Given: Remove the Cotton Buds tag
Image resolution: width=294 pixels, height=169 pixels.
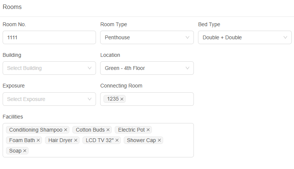Looking at the screenshot, I should pos(108,130).
